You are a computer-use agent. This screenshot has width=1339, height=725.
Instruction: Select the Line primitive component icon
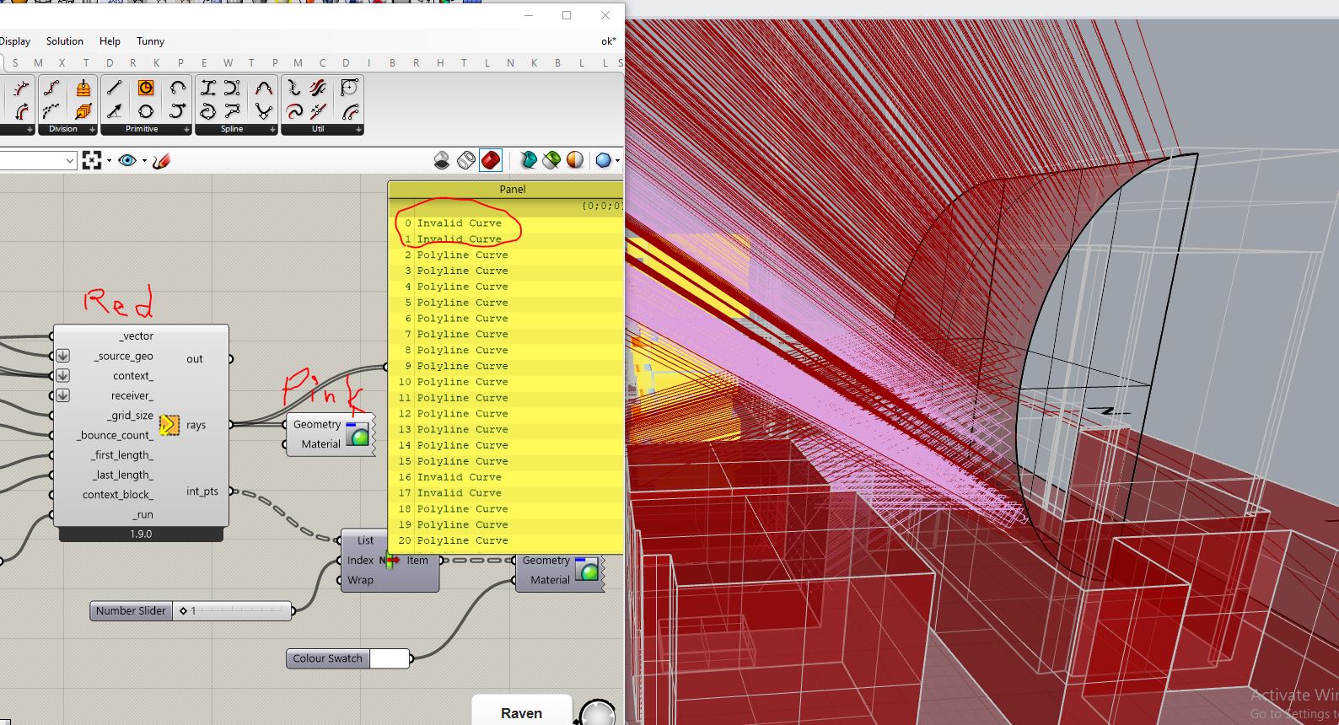point(115,88)
